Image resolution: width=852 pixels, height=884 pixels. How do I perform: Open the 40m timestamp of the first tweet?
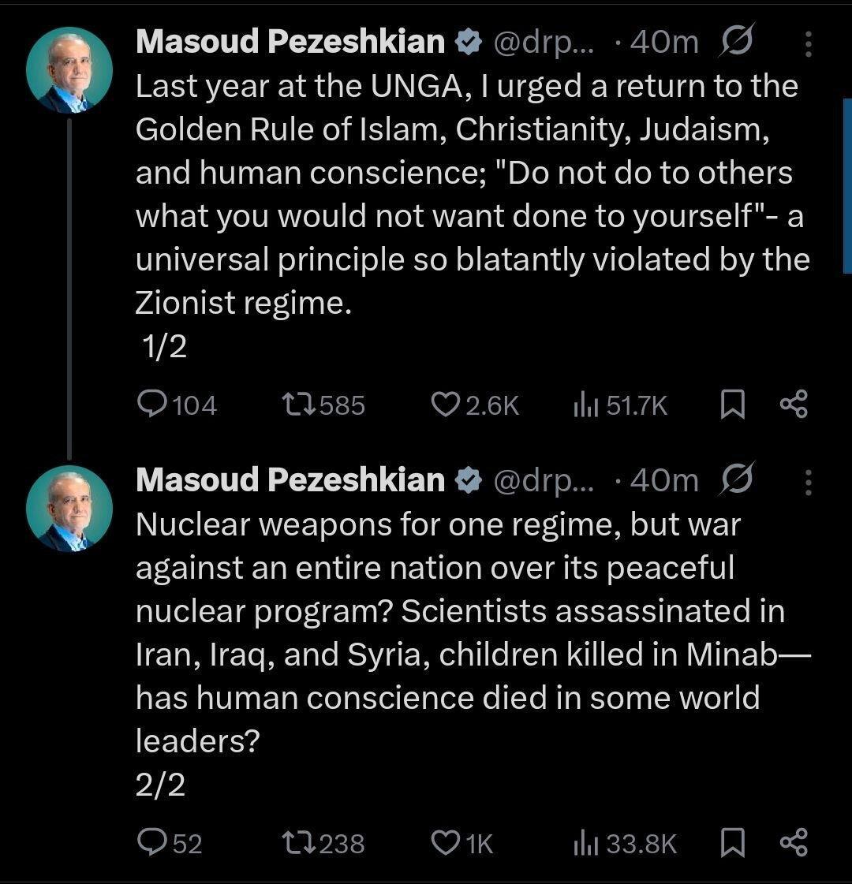coord(664,41)
